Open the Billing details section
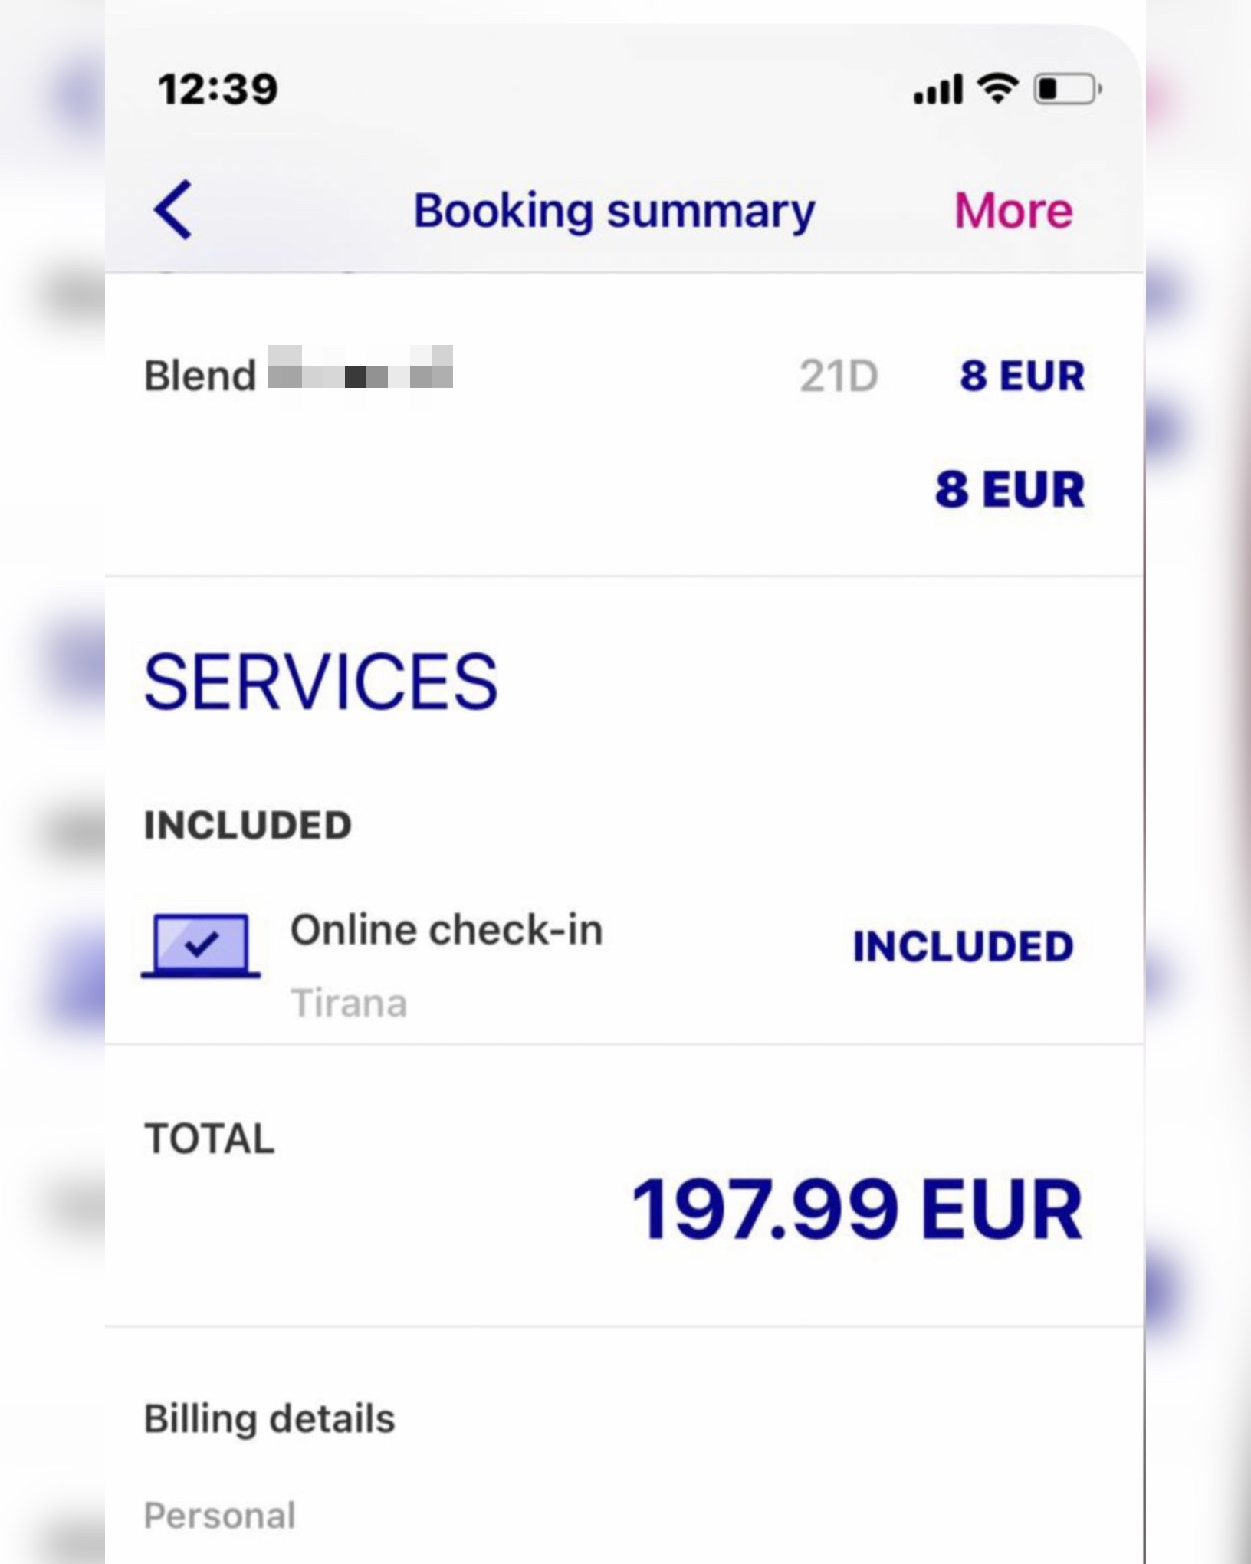The height and width of the screenshot is (1564, 1251). click(x=270, y=1418)
